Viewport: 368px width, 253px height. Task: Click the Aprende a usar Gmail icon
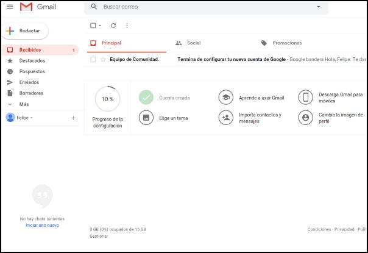pyautogui.click(x=226, y=98)
